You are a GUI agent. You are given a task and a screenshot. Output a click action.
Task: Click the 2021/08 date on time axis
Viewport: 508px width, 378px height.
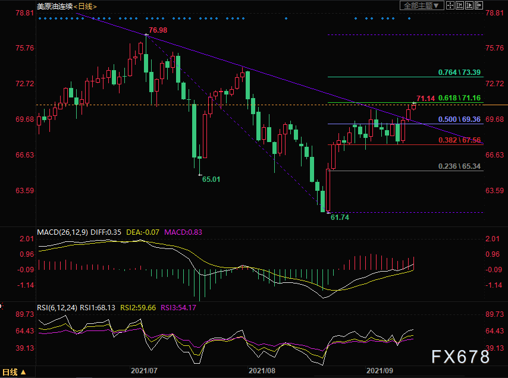pyautogui.click(x=262, y=370)
